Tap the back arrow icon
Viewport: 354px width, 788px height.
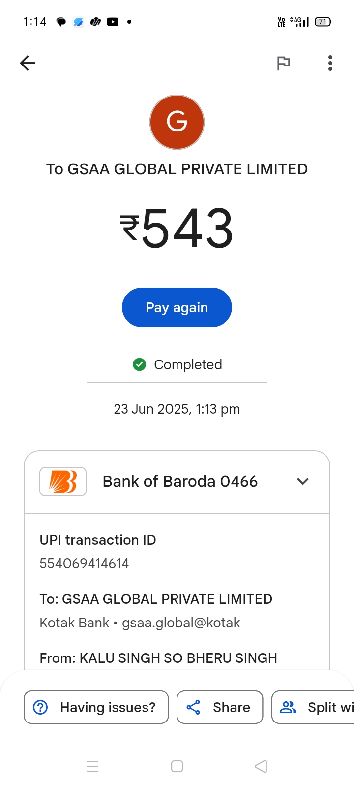pyautogui.click(x=28, y=63)
